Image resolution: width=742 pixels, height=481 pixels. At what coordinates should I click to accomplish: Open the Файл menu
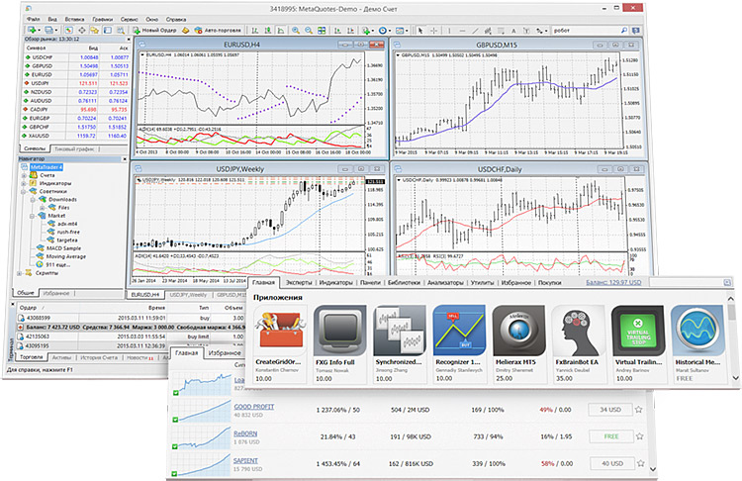(33, 20)
